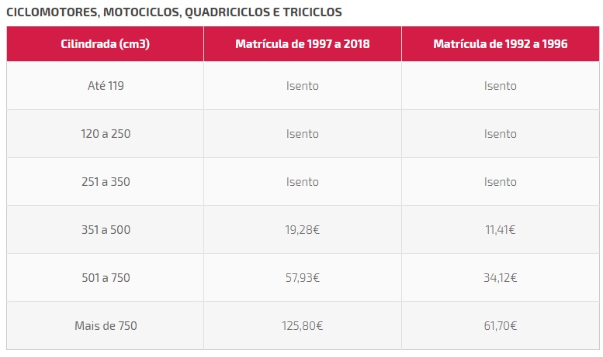The width and height of the screenshot is (603, 357).
Task: Select the "251 a 350" cylinder range cell
Action: [x=106, y=182]
